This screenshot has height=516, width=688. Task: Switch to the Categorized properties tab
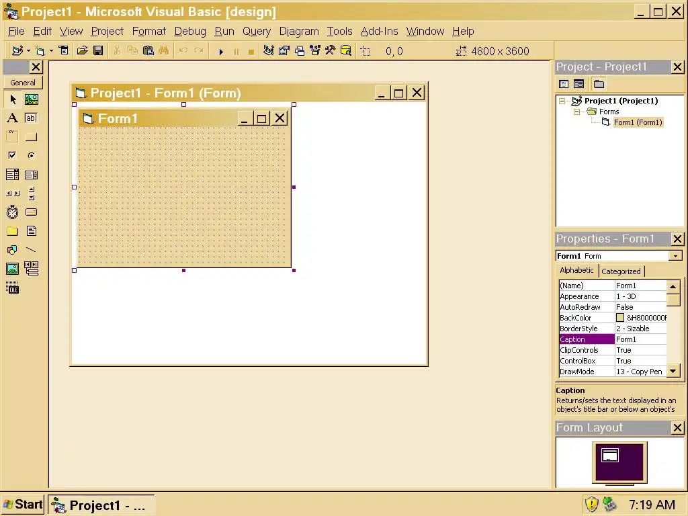(621, 271)
